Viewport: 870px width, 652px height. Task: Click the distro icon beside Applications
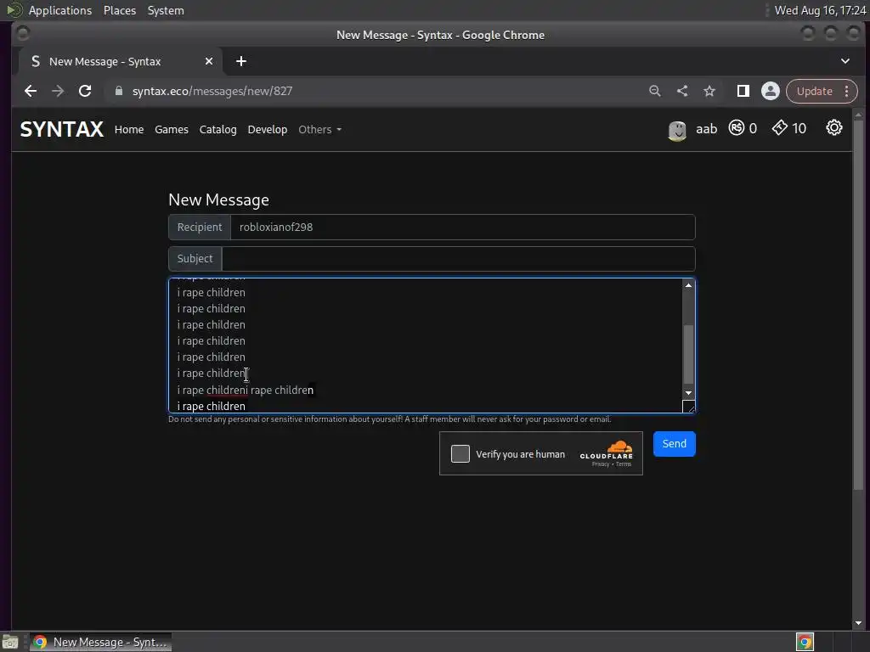14,10
